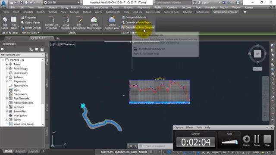Open the Annotate ribbon tab
This screenshot has height=155, width=276.
click(28, 12)
